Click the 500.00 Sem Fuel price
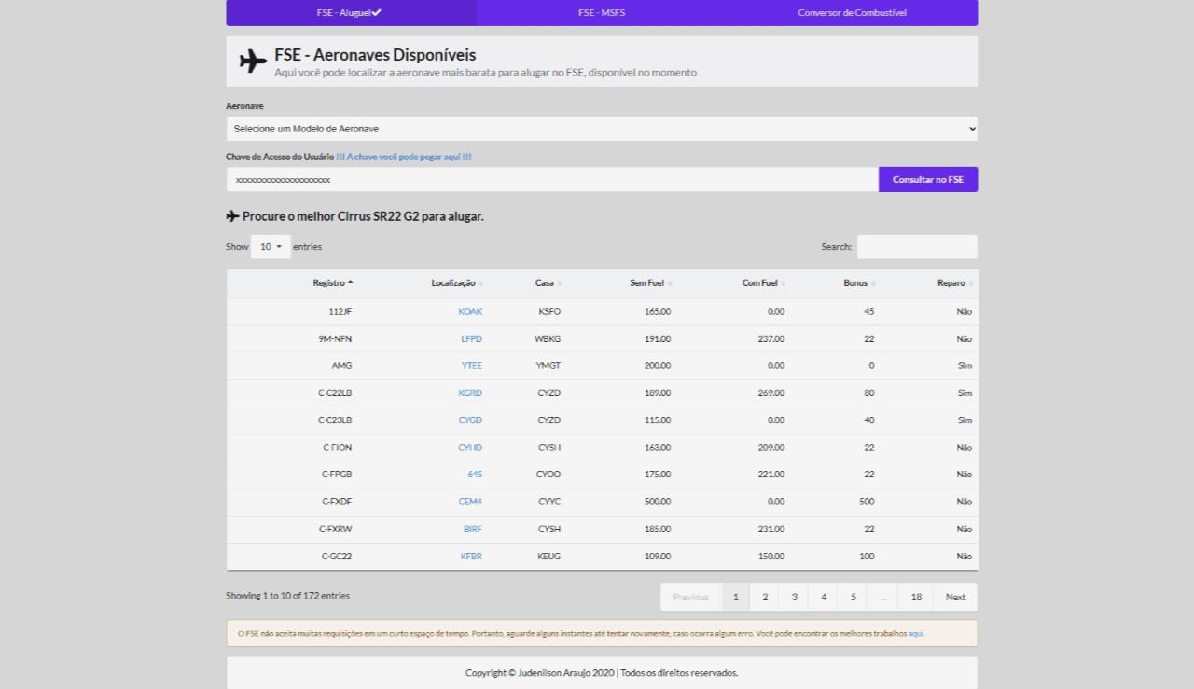Image resolution: width=1194 pixels, height=689 pixels. [658, 502]
